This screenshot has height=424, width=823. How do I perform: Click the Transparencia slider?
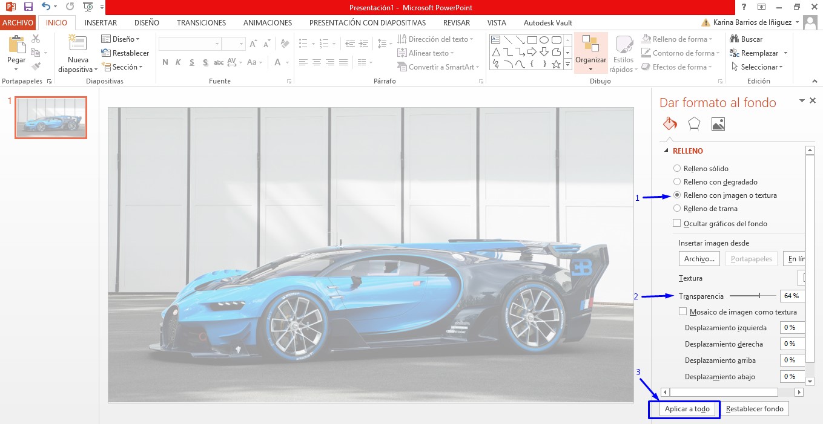point(753,296)
